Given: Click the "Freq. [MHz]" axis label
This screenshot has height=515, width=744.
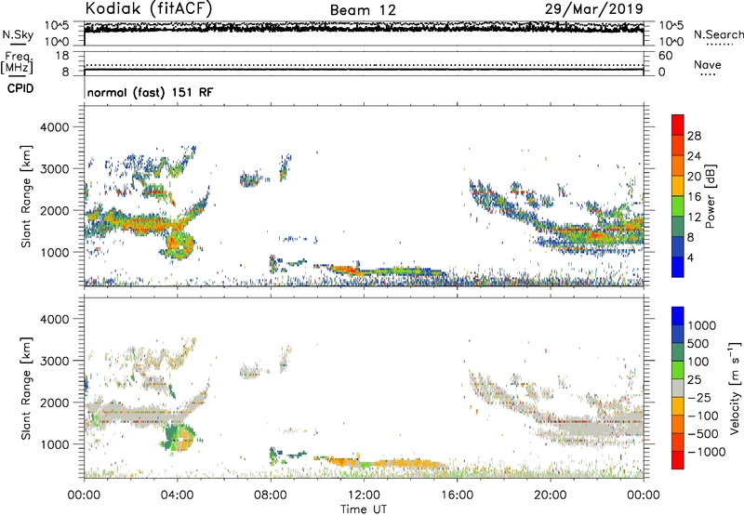Looking at the screenshot, I should (x=17, y=62).
